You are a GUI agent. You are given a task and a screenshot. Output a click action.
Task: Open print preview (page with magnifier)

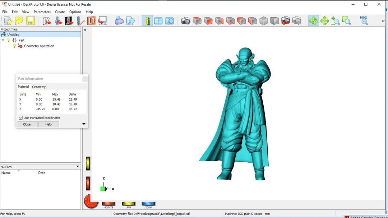tap(130, 21)
